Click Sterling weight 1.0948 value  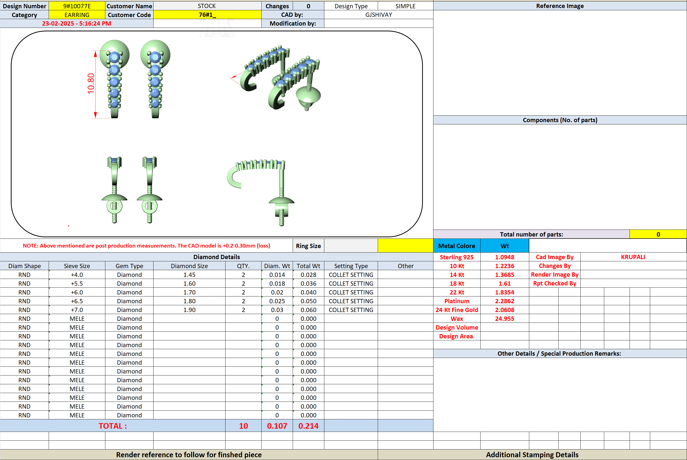tap(505, 257)
